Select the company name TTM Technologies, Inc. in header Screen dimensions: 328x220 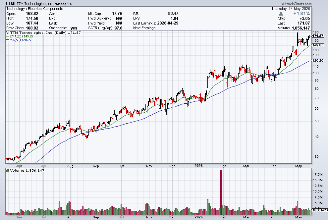pyautogui.click(x=35, y=4)
